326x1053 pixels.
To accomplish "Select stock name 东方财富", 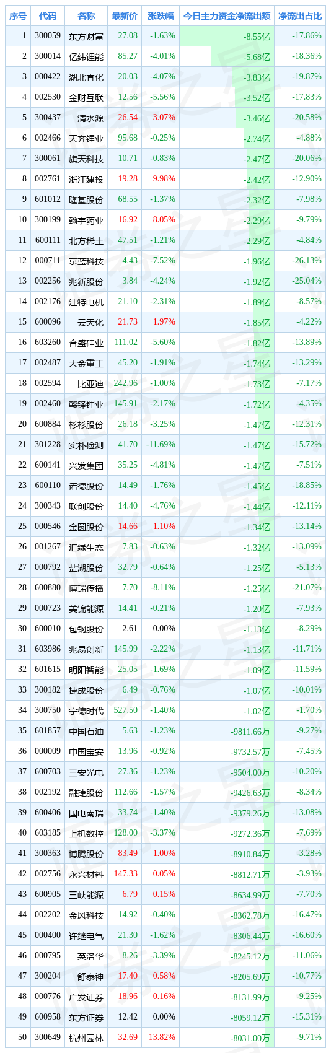I will 86,37.
